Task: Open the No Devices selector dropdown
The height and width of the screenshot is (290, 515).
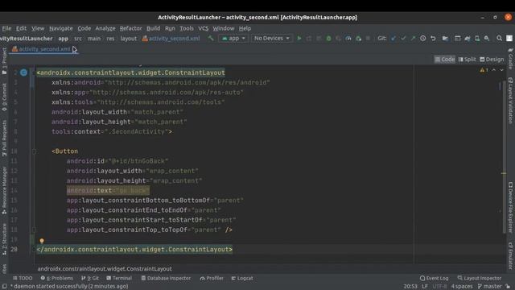Action: 272,39
